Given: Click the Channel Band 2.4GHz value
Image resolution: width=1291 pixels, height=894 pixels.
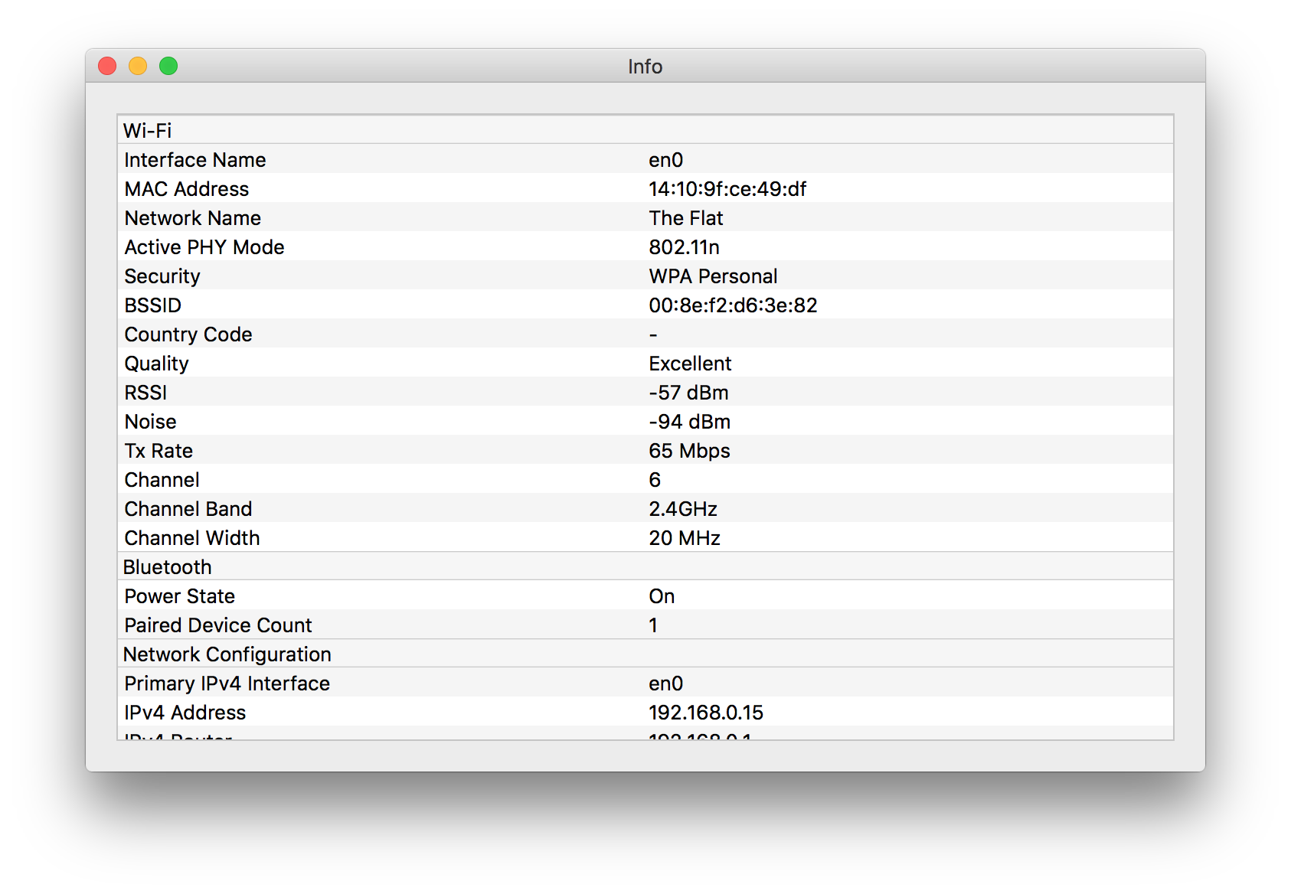Looking at the screenshot, I should pos(684,508).
